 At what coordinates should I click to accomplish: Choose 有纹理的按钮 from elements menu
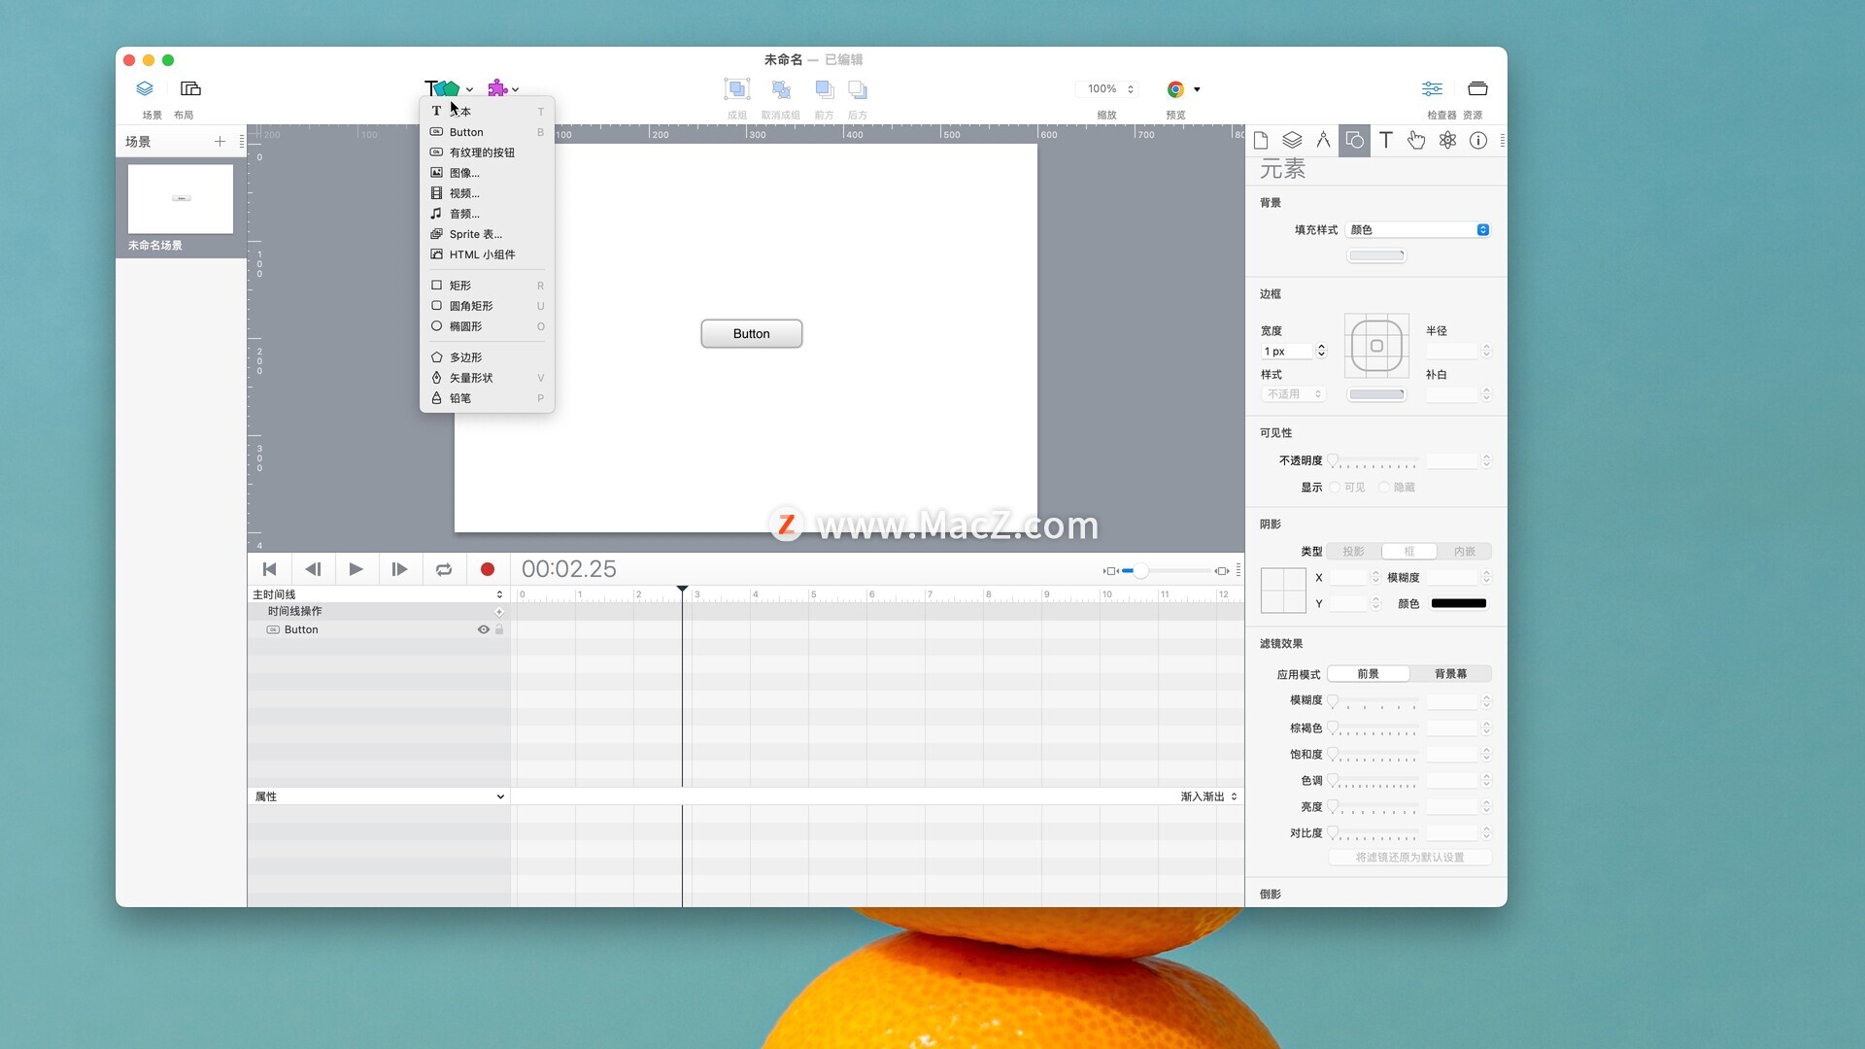click(x=487, y=152)
